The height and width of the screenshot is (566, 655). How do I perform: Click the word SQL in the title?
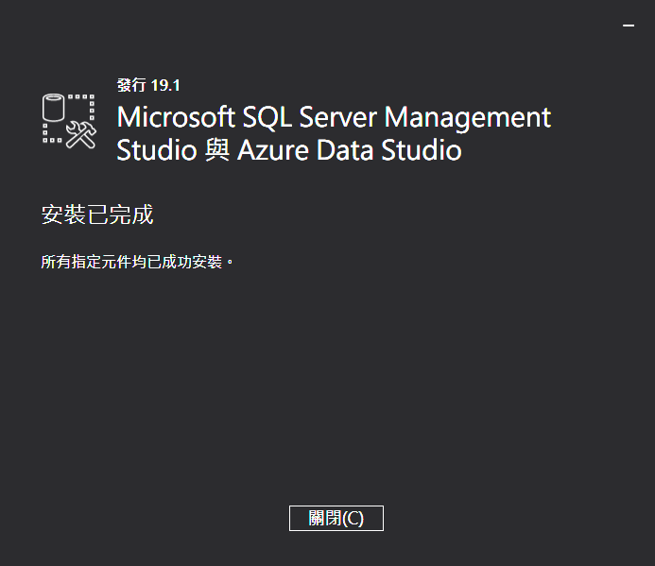pos(269,118)
